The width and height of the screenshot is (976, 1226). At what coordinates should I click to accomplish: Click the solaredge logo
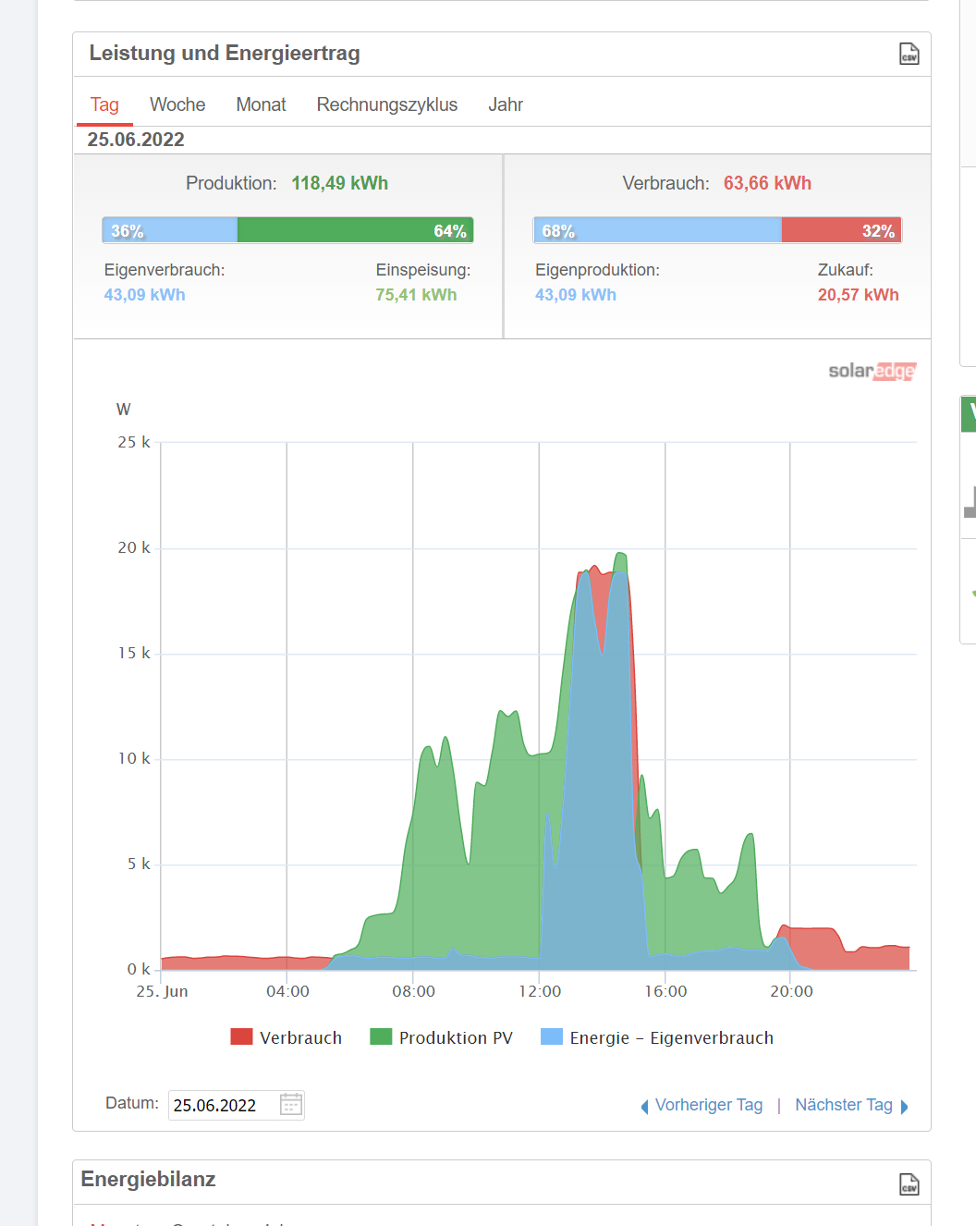click(872, 371)
